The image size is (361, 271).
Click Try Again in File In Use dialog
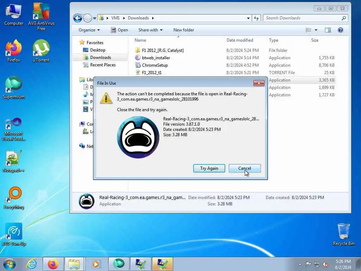point(209,168)
